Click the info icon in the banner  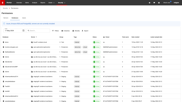click(4, 24)
